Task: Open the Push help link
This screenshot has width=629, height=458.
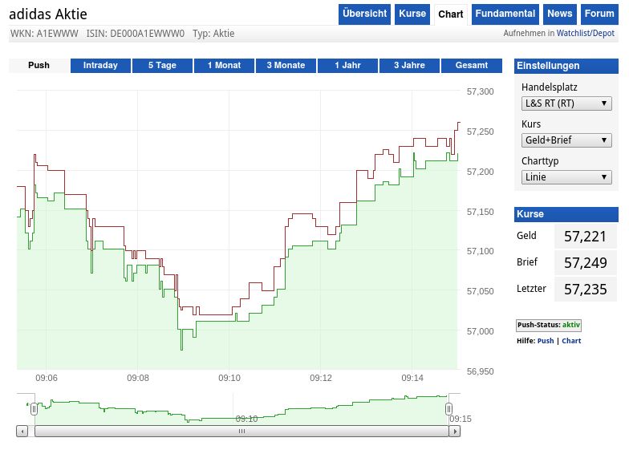Action: point(546,341)
